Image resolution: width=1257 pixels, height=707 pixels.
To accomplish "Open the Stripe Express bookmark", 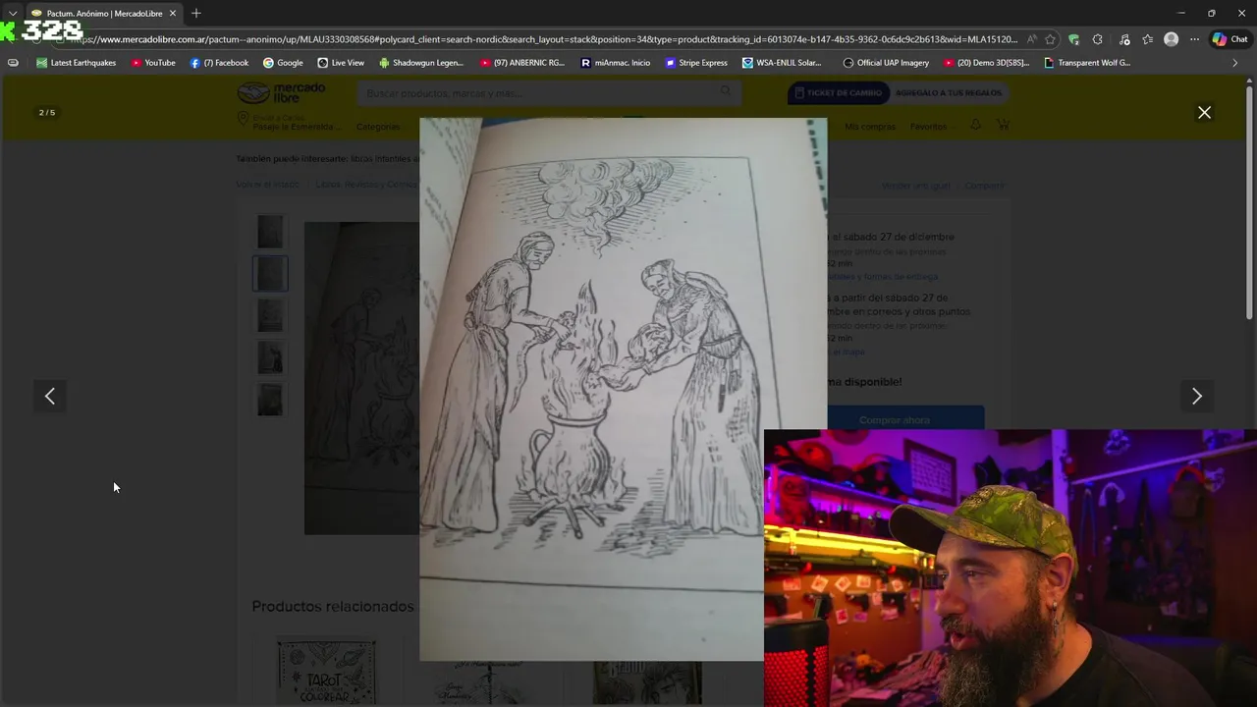I will pyautogui.click(x=696, y=63).
